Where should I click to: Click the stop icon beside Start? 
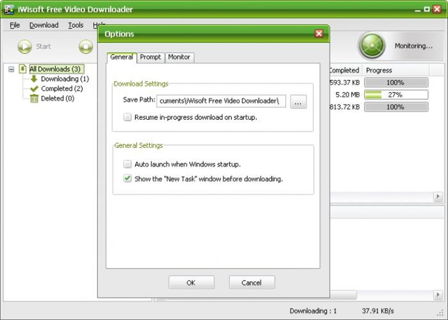86,47
